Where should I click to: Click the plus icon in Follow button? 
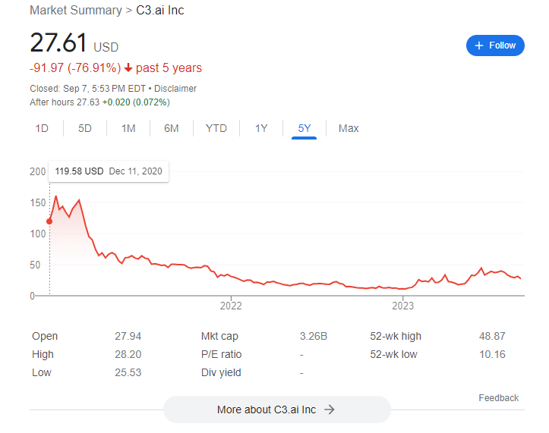click(479, 45)
